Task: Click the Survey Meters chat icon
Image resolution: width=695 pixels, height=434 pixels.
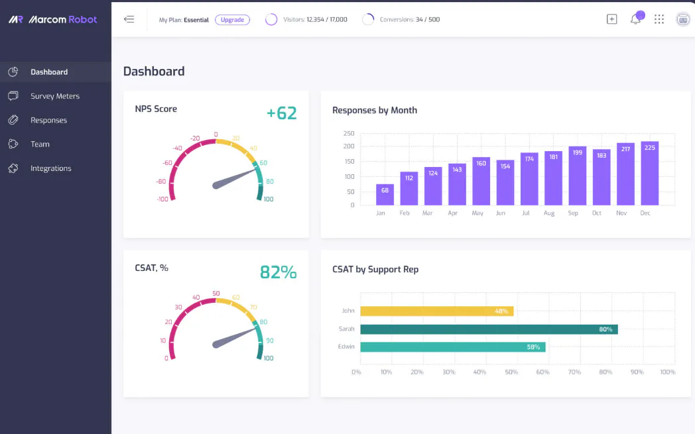Action: point(13,95)
